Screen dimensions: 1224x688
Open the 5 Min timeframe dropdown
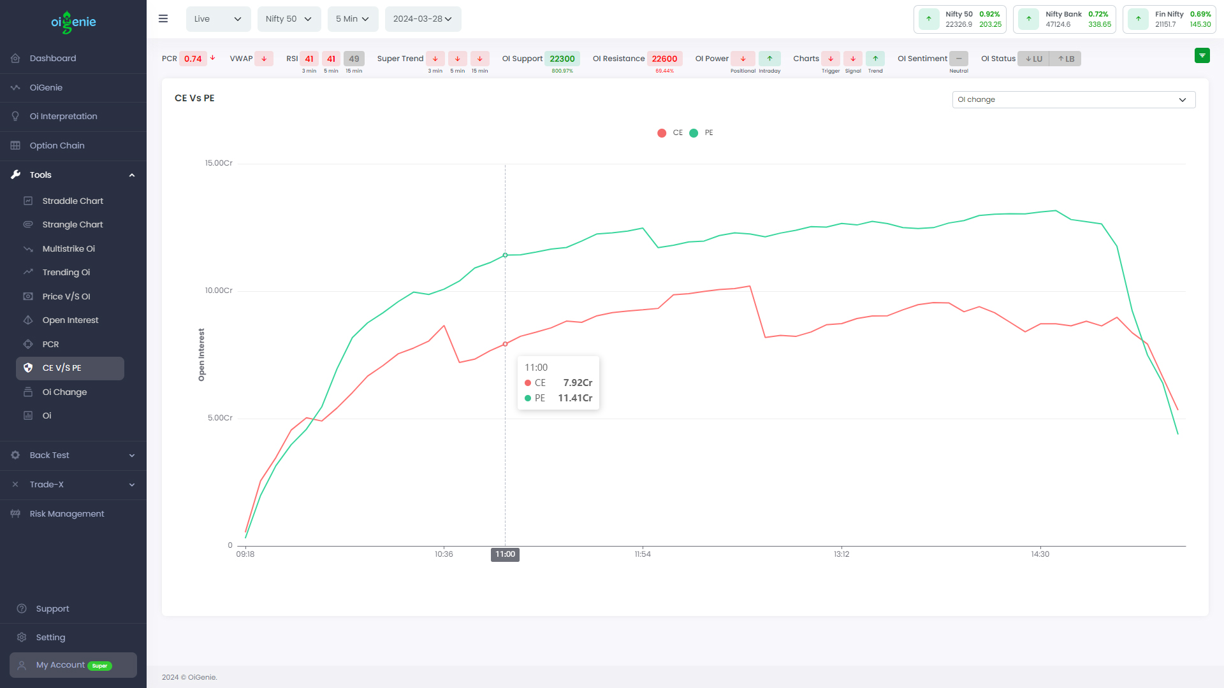[x=351, y=18]
